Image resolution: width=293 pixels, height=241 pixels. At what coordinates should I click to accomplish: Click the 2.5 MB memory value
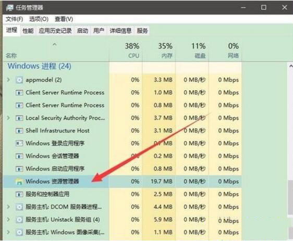pos(163,194)
